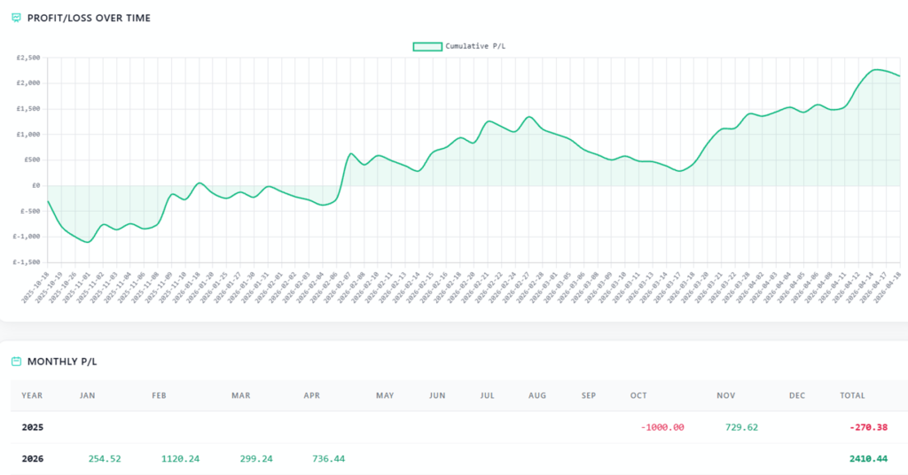Click the green Cumulative P/L legend swatch
Screen dimensions: 908x475
pos(427,46)
